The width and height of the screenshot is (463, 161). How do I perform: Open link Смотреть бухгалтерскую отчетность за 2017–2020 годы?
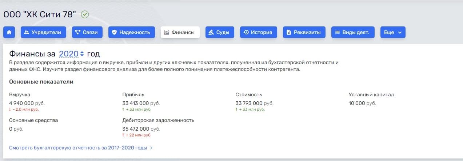click(x=81, y=148)
